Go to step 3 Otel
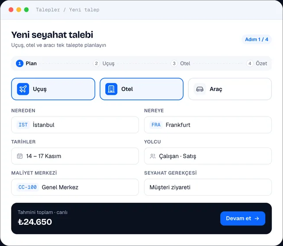 pos(180,64)
